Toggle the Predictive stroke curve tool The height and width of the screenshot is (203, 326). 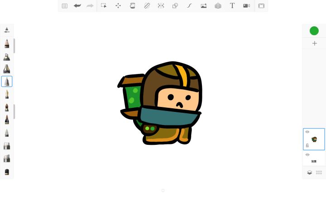(189, 6)
